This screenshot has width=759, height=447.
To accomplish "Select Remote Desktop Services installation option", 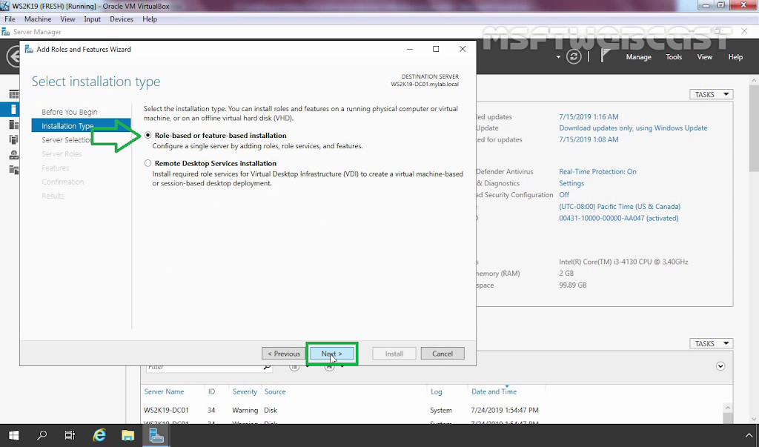I will pos(148,164).
